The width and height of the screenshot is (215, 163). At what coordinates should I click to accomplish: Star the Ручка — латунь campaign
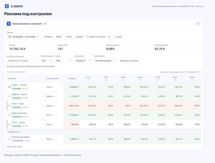[9, 124]
